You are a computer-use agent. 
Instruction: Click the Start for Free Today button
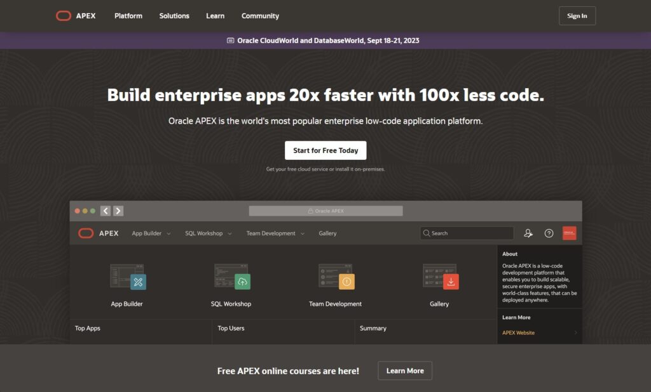[x=325, y=150]
